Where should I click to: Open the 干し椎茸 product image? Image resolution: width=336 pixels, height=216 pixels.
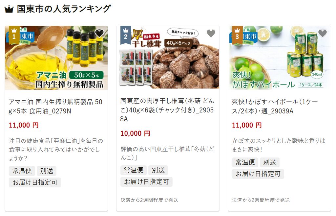click(168, 57)
